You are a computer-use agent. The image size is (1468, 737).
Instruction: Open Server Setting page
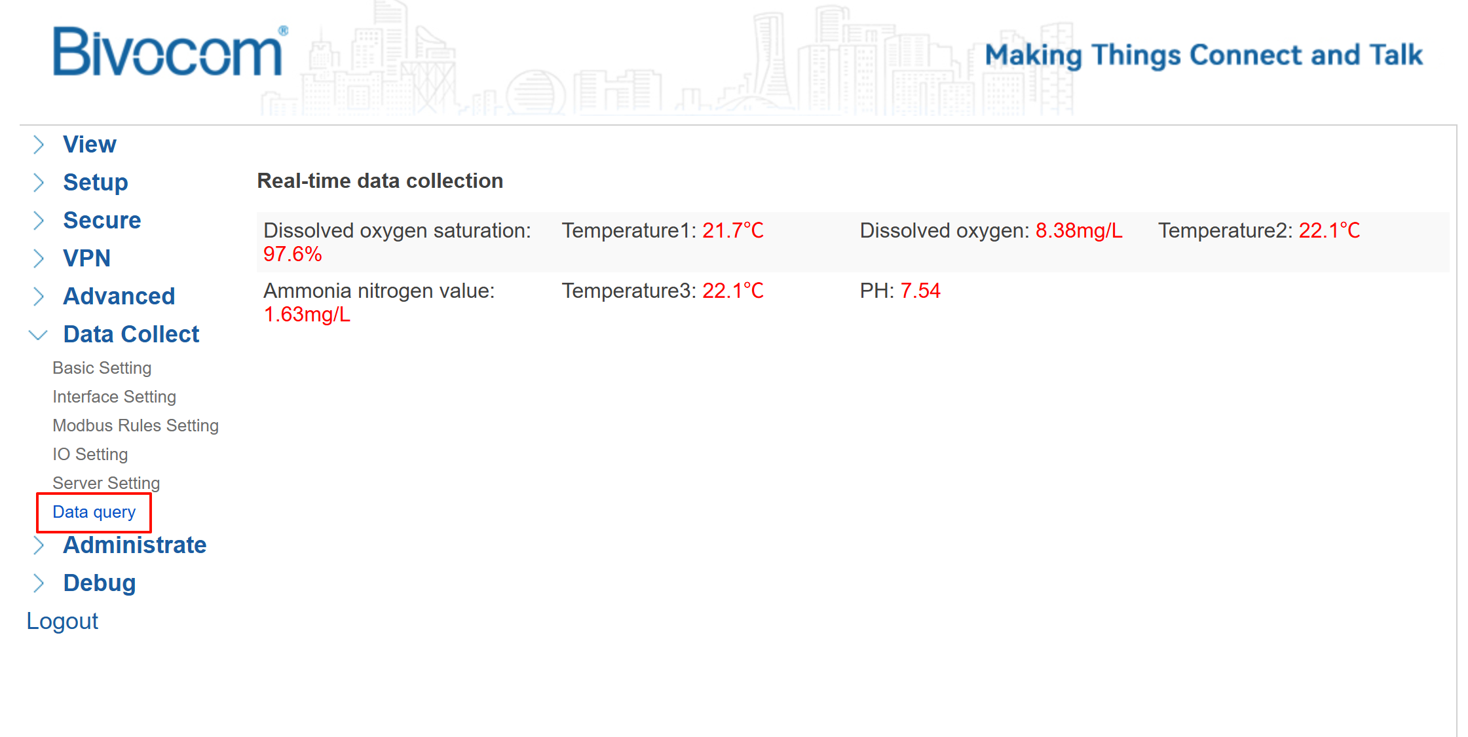(106, 483)
